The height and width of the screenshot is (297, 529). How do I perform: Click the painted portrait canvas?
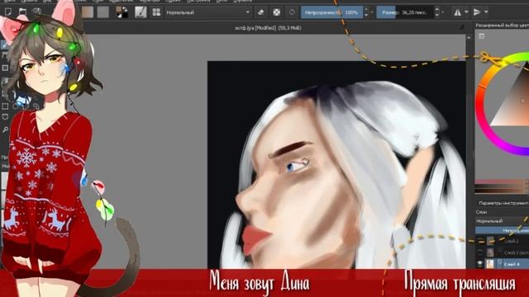(x=336, y=165)
